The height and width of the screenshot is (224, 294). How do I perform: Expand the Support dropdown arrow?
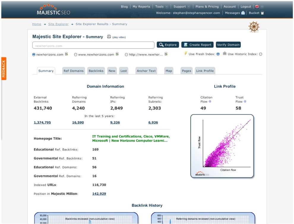tap(189, 7)
